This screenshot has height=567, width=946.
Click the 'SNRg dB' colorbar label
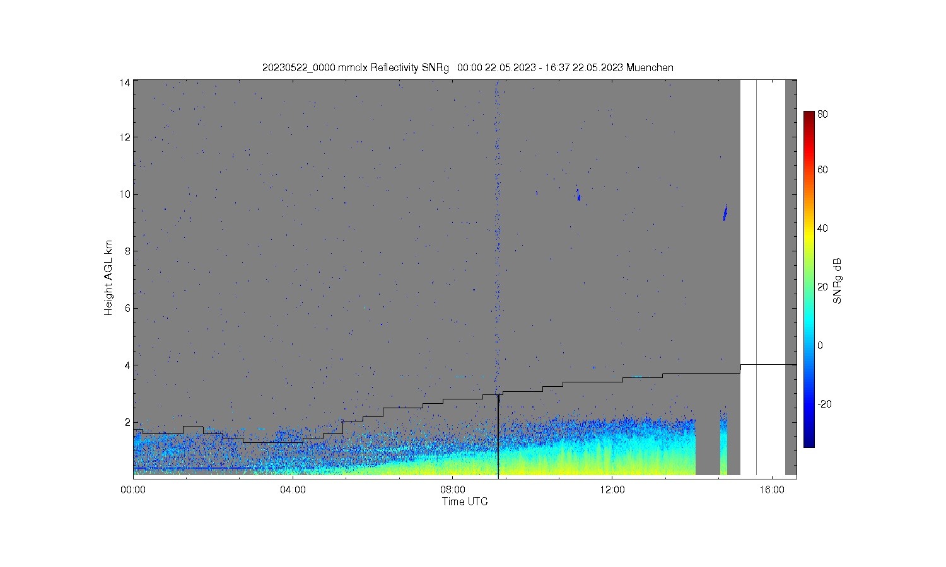point(838,281)
